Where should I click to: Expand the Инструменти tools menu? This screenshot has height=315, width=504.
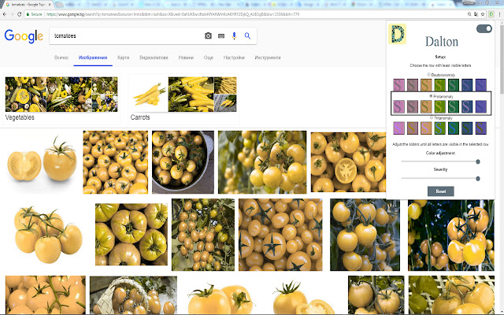click(x=267, y=58)
